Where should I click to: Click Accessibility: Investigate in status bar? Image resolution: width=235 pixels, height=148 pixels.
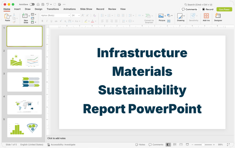(61, 144)
